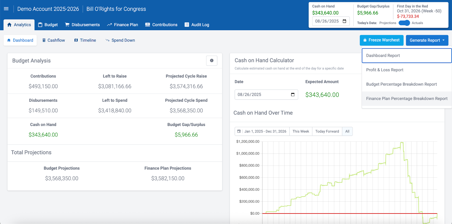The image size is (452, 224).
Task: Click calendar icon beside date range filter
Action: [239, 131]
